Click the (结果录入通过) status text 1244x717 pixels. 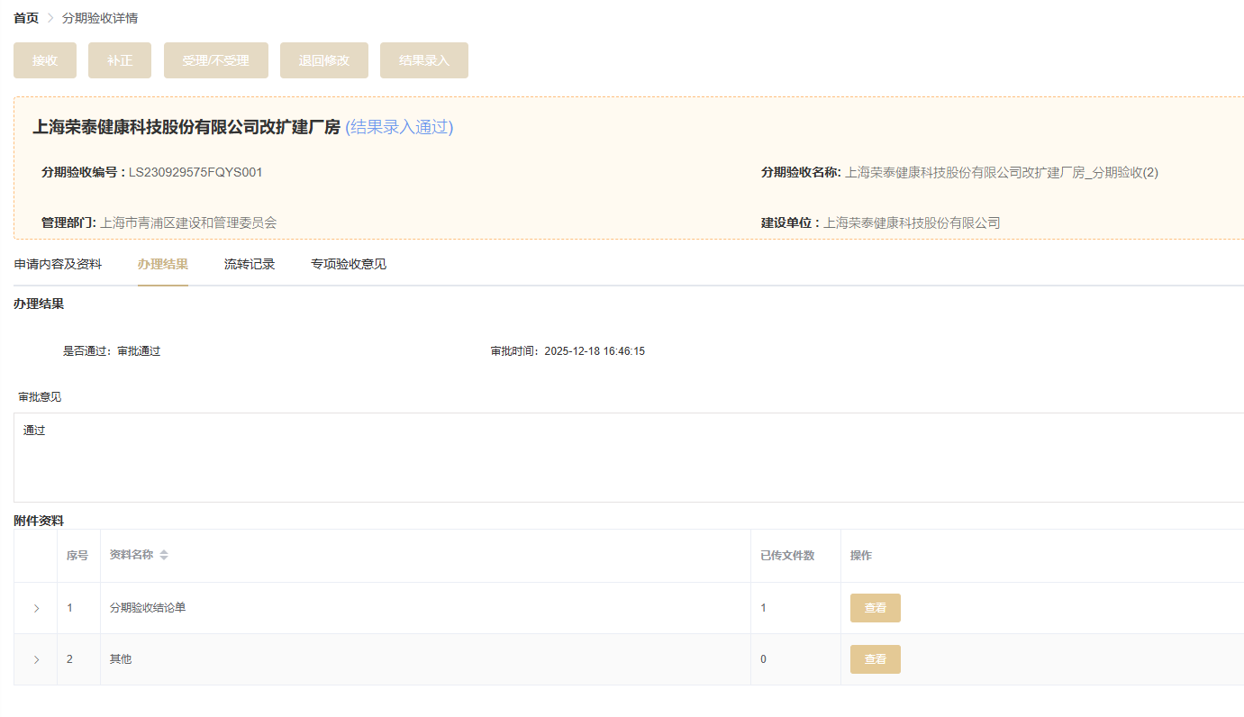[x=399, y=127]
